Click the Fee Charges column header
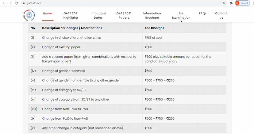Image resolution: width=254 pixels, height=134 pixels. 154,28
